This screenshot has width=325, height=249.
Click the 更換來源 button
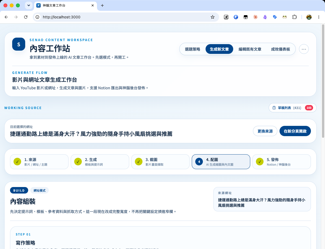pos(265,131)
